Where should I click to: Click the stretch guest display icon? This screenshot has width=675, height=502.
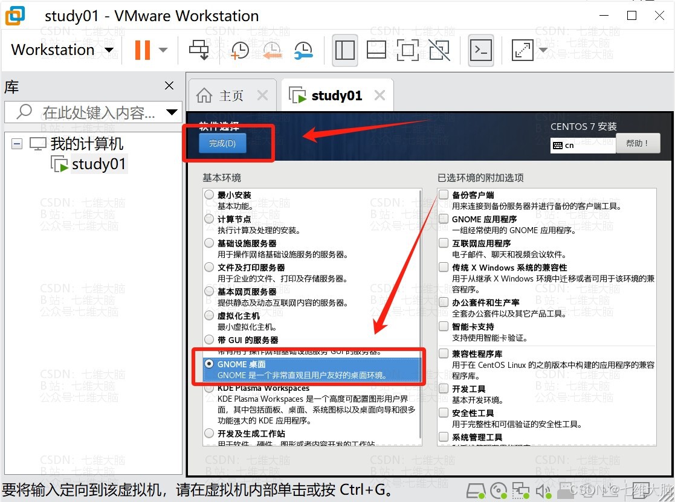tap(522, 50)
